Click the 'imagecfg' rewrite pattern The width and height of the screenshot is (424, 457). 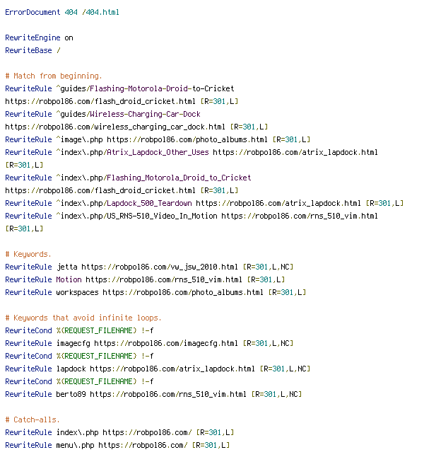(x=73, y=343)
